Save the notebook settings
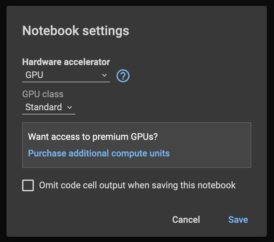The width and height of the screenshot is (274, 242). tap(238, 220)
